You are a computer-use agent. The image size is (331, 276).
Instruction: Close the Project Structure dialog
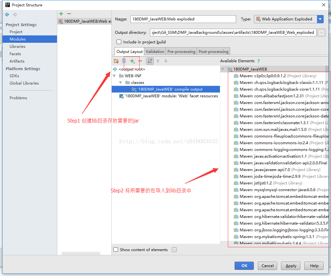pos(324,5)
